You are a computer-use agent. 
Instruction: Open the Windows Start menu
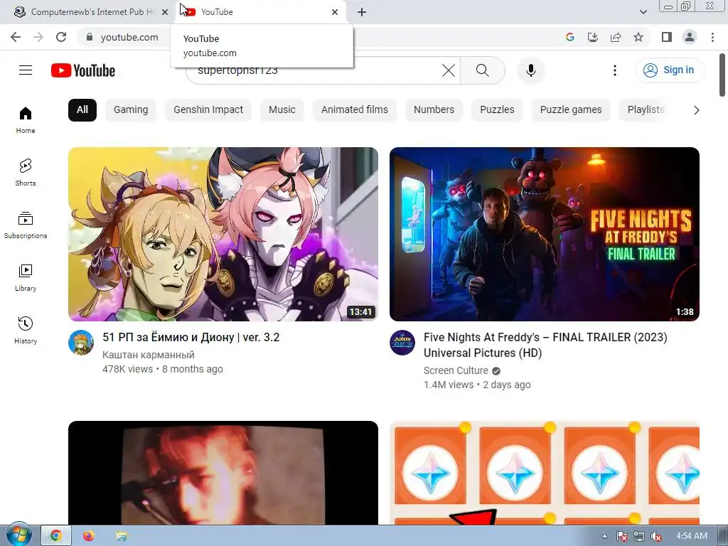pyautogui.click(x=19, y=535)
